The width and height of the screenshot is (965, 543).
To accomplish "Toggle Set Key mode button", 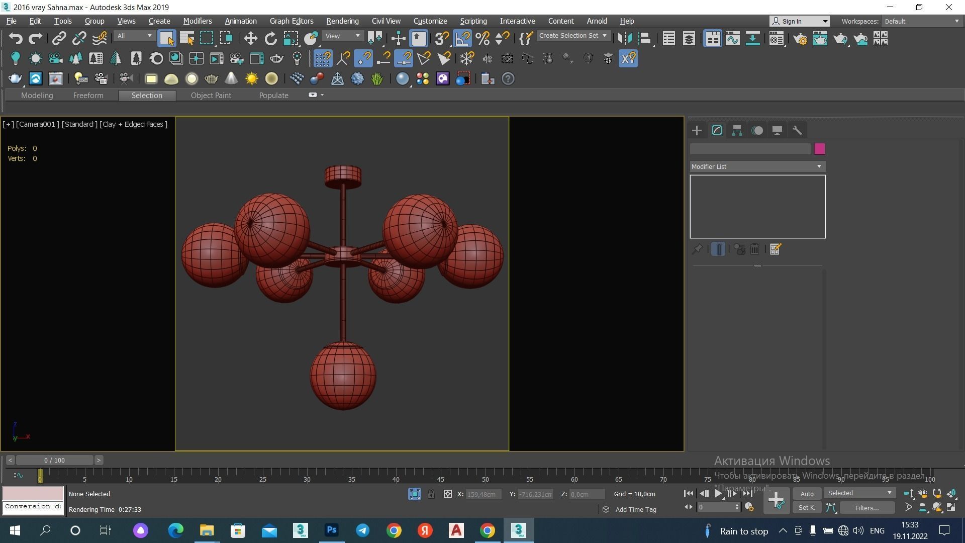I will tap(807, 508).
